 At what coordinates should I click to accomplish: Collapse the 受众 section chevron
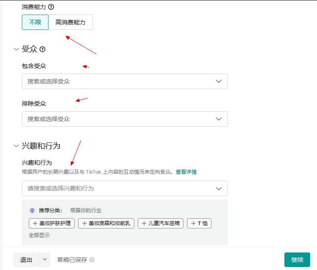(16, 49)
